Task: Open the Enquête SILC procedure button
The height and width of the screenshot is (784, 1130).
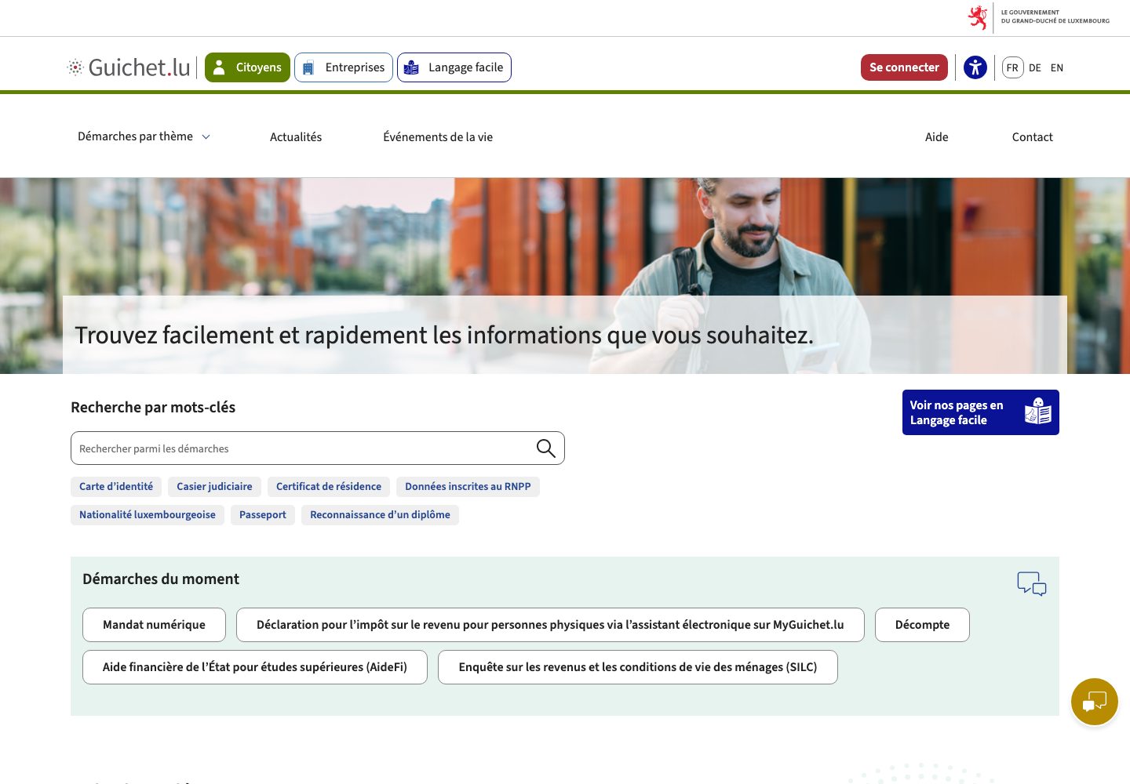Action: pos(638,667)
